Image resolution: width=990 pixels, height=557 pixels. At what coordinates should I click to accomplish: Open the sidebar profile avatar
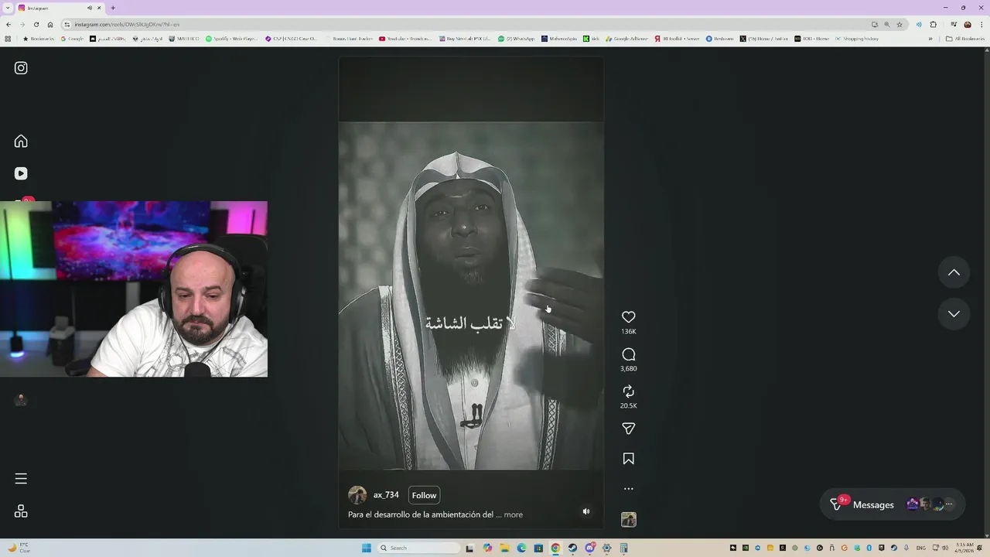tap(21, 399)
